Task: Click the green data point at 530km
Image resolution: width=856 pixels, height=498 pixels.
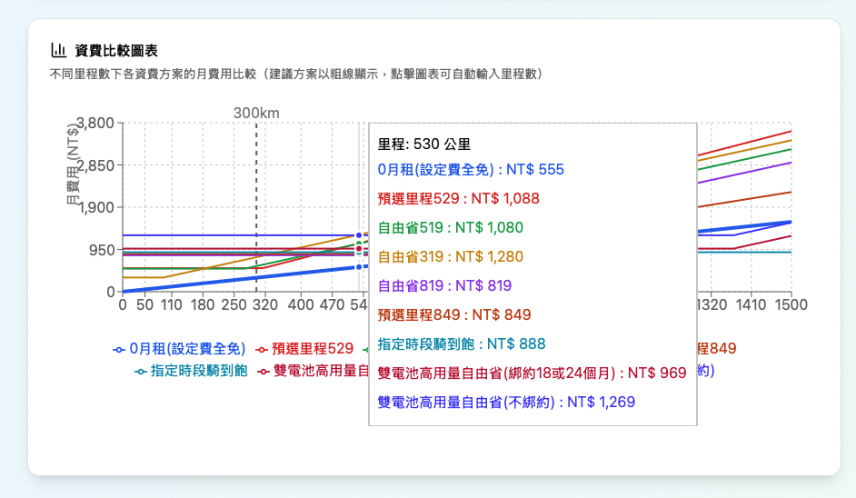Action: pyautogui.click(x=359, y=244)
